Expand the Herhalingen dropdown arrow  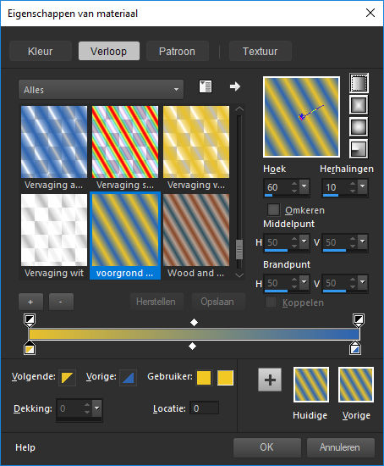pos(363,186)
